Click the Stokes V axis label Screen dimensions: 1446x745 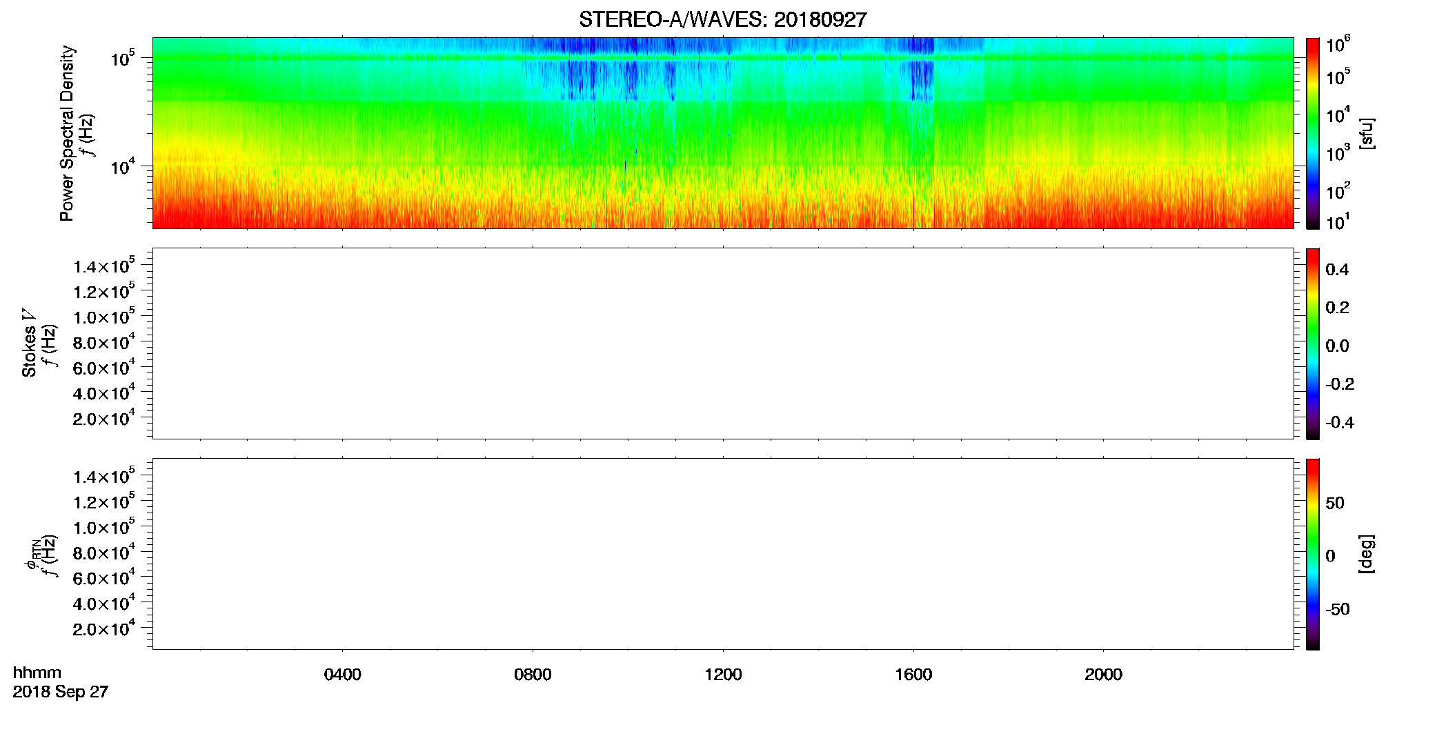pyautogui.click(x=29, y=343)
